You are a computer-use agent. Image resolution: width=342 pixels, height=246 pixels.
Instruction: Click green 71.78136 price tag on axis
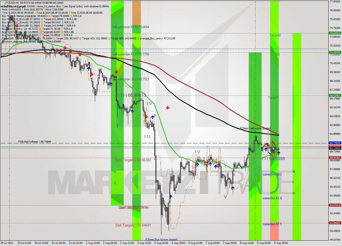[x=335, y=52]
